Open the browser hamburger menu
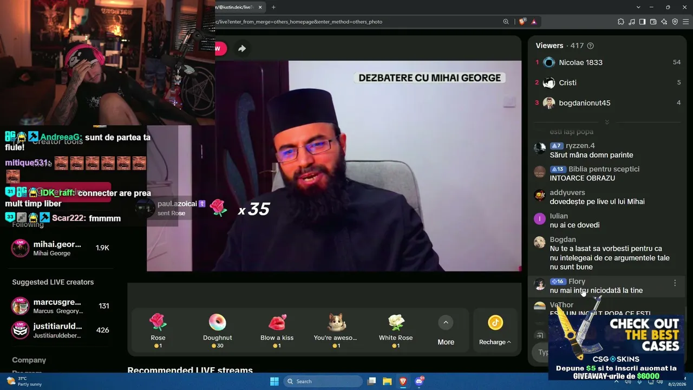Screen dimensions: 693x390 point(686,22)
